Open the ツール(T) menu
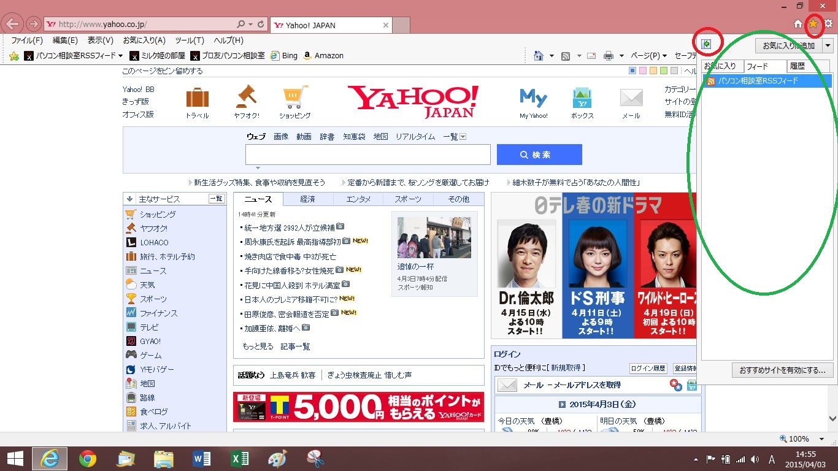 click(190, 40)
